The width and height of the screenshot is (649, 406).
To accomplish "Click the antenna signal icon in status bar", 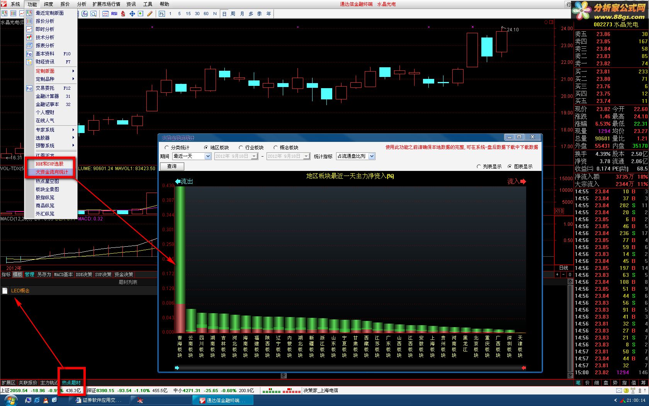I will pos(633,391).
